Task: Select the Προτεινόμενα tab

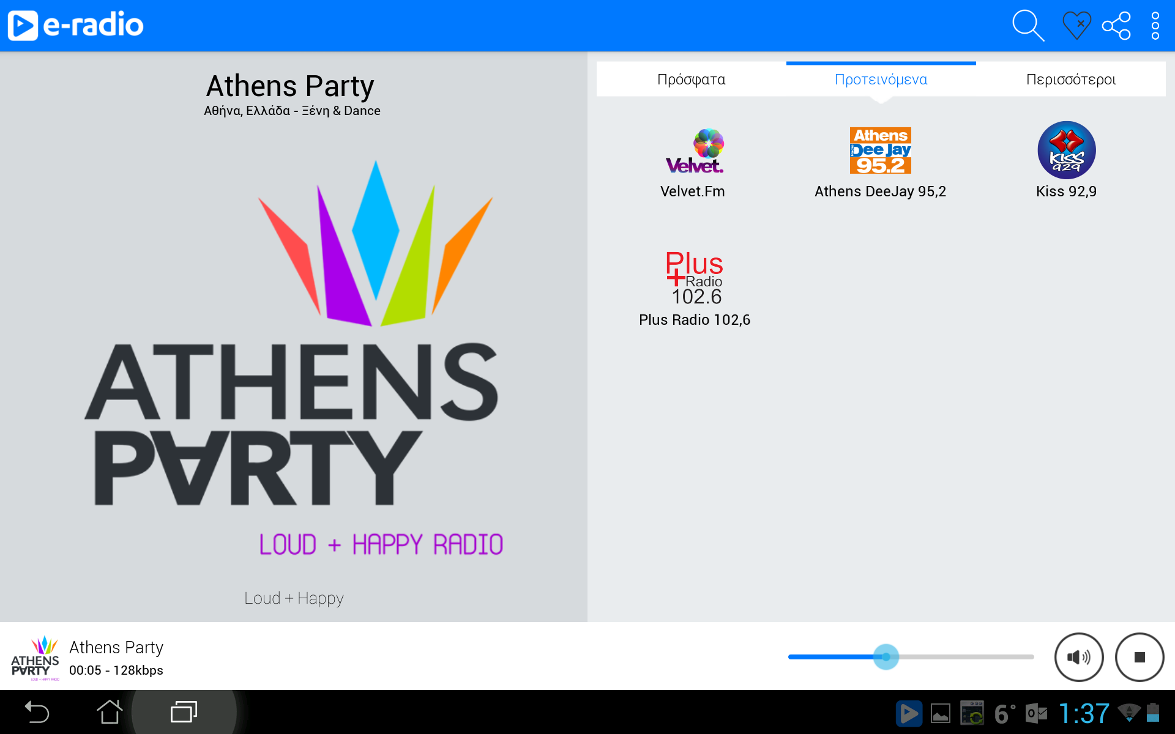Action: (881, 80)
